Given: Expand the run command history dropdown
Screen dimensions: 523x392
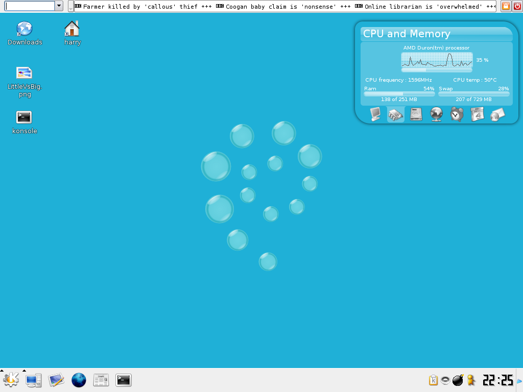Looking at the screenshot, I should [x=59, y=6].
